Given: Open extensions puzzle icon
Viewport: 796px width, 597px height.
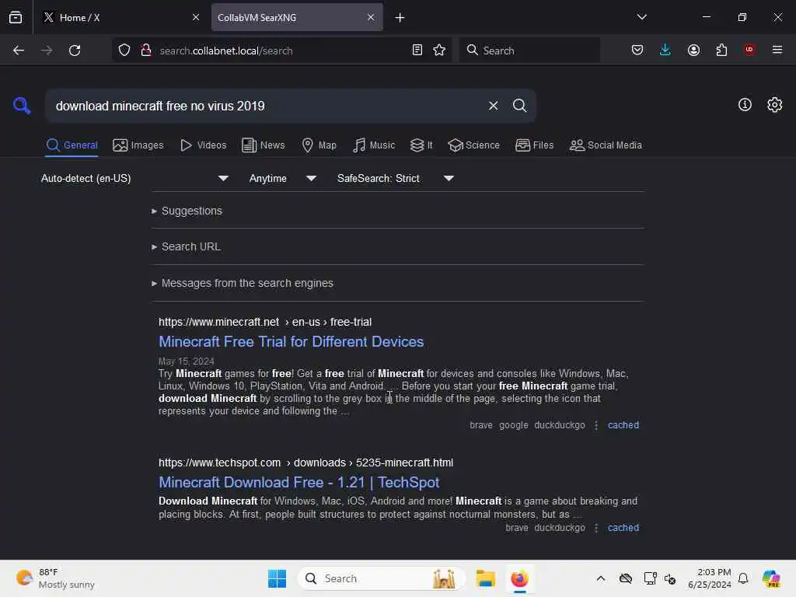Looking at the screenshot, I should click(x=721, y=51).
